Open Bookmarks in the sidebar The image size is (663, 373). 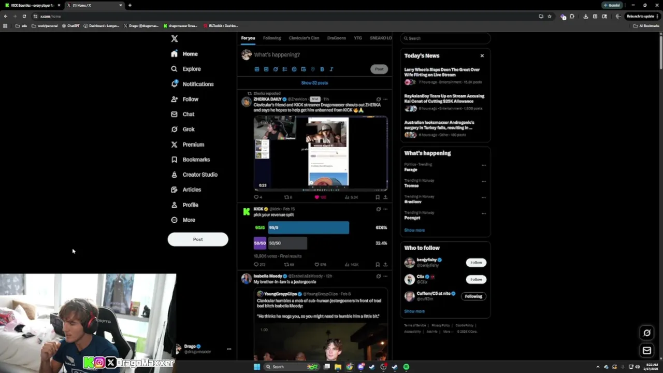(x=190, y=160)
